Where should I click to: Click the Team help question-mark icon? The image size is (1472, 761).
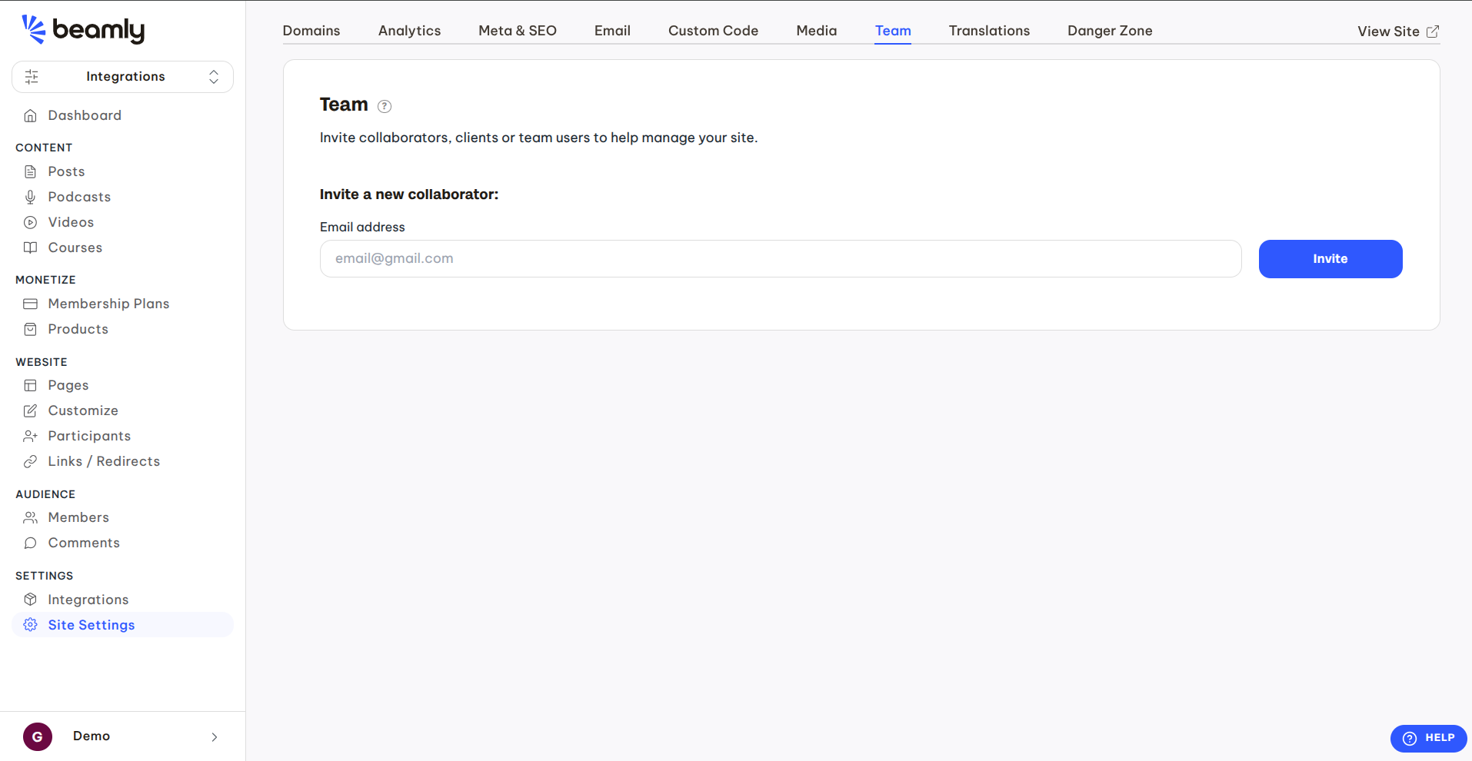click(x=385, y=106)
